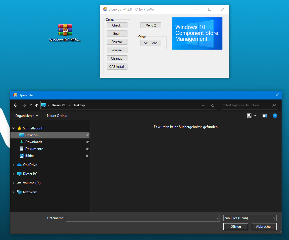289x240 pixels.
Task: Select Dokumente in the navigation pane
Action: (50, 149)
